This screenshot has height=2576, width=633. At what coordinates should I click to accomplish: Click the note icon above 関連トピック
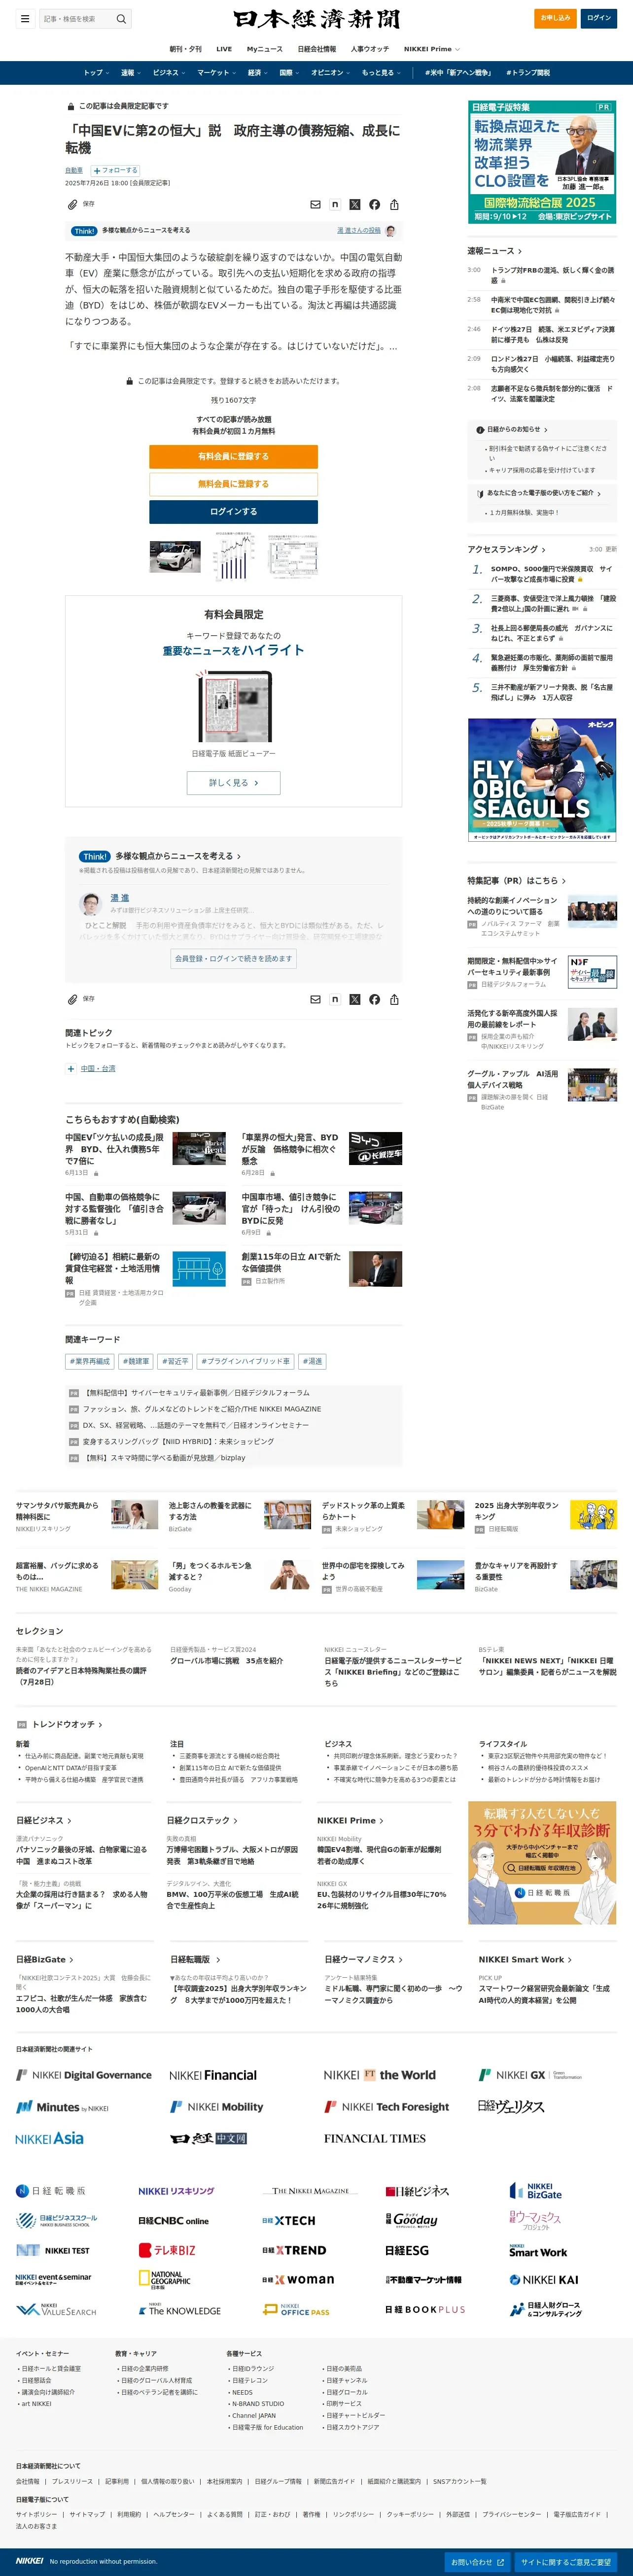[335, 999]
